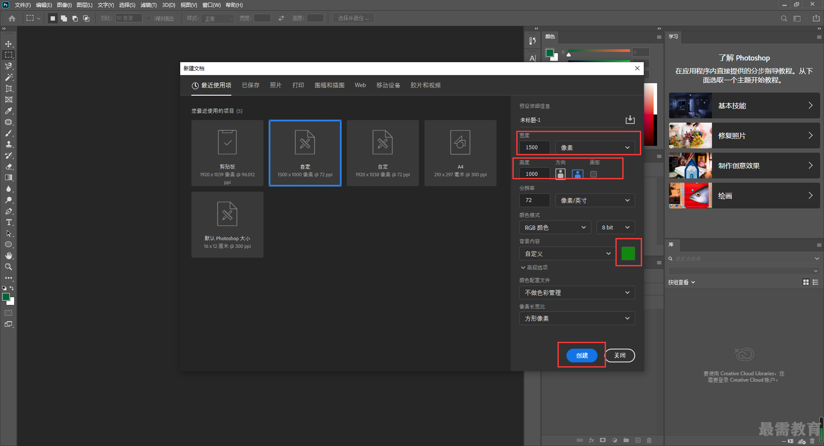Select the Eraser tool

click(9, 166)
